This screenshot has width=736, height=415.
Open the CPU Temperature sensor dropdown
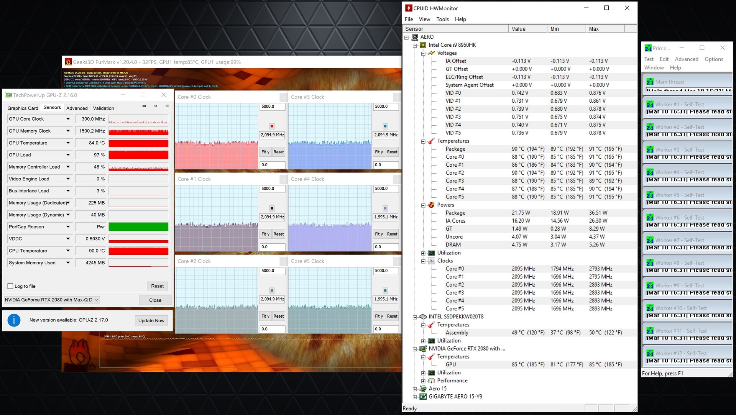pyautogui.click(x=68, y=251)
